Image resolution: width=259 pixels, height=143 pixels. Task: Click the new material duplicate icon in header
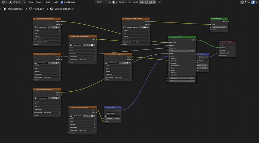[x=150, y=2]
